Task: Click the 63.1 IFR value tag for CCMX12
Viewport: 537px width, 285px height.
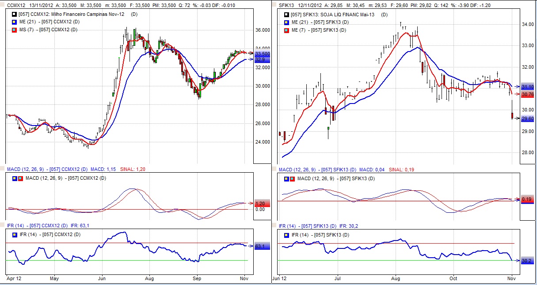Action: (260, 246)
